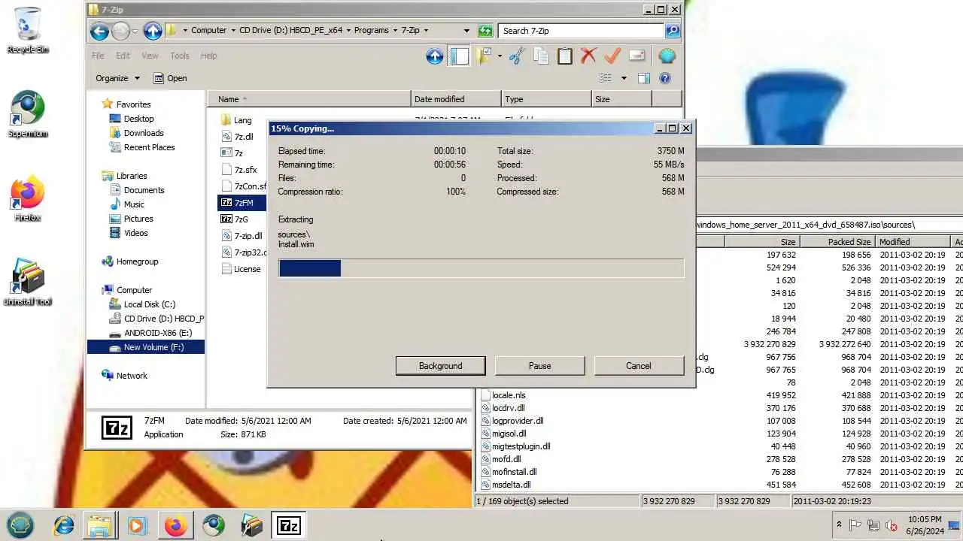Click the Copy pages icon in toolbar
963x541 pixels.
tap(541, 56)
